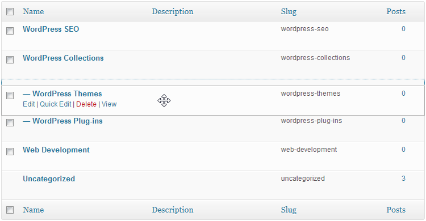Open the Web Development category
The height and width of the screenshot is (221, 426).
pyautogui.click(x=56, y=150)
